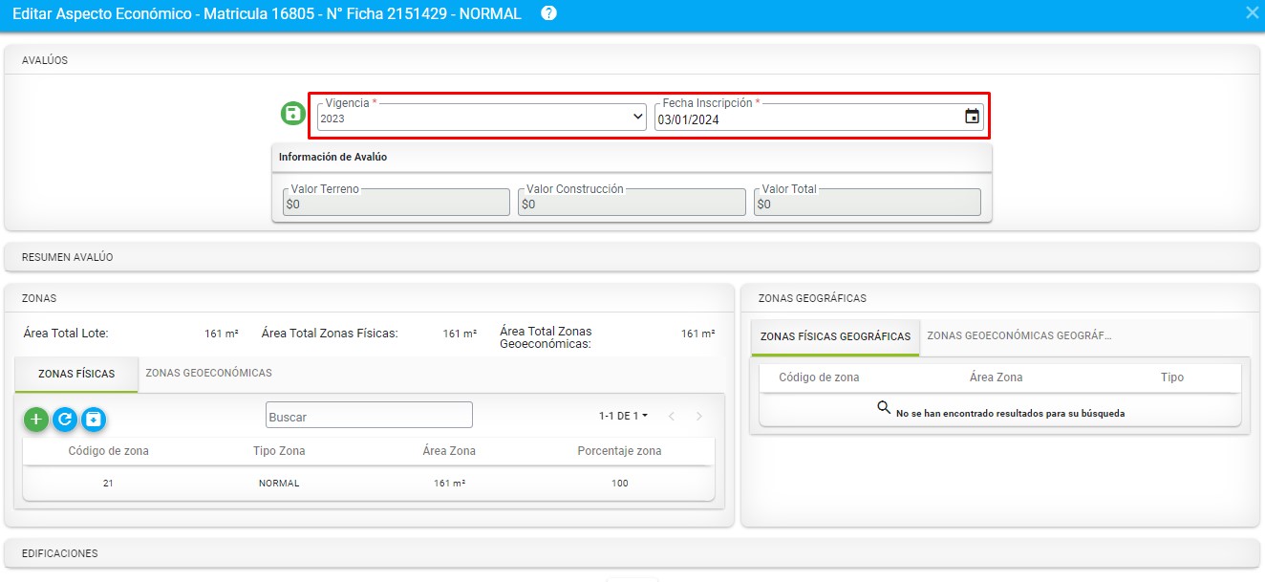Click the blue archive download icon in Zonas
The height and width of the screenshot is (582, 1265).
coord(94,419)
